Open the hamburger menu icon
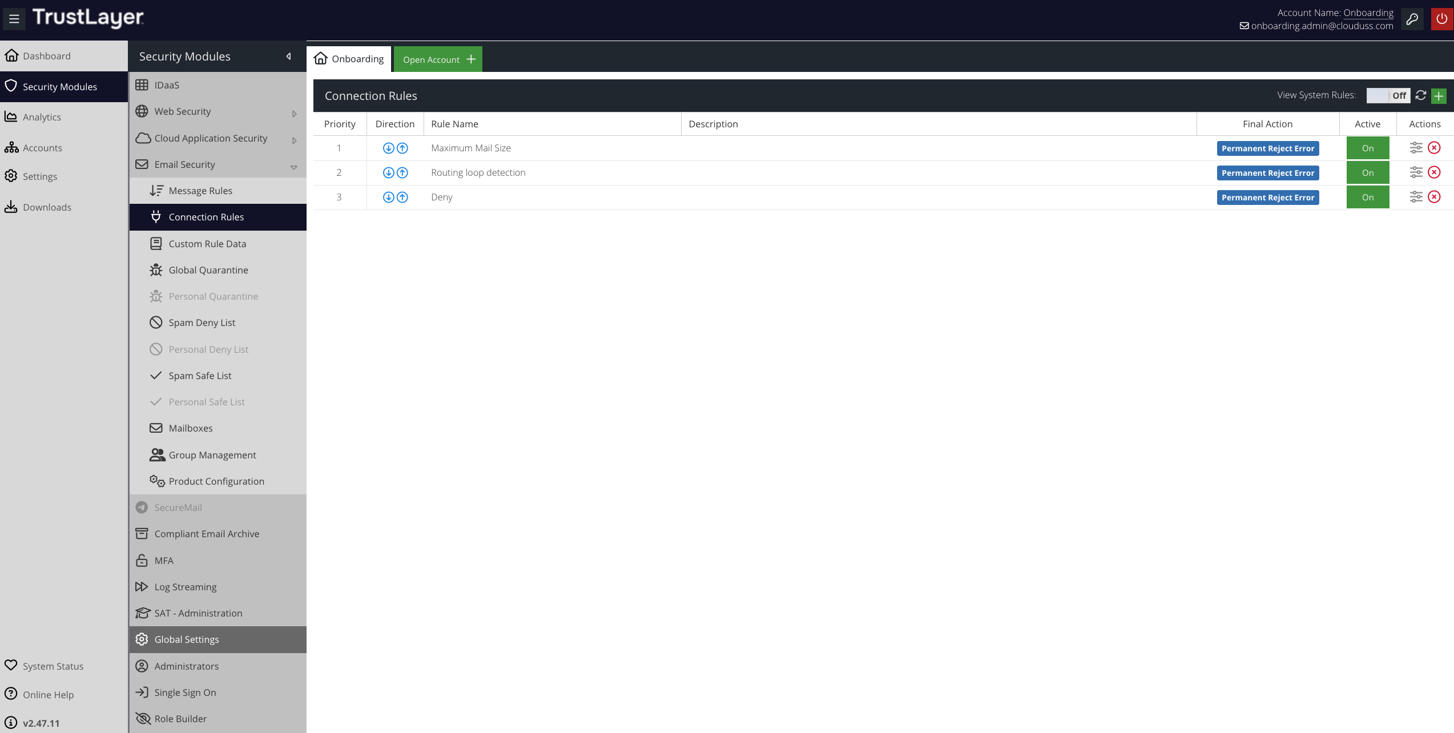The image size is (1454, 733). [x=14, y=19]
